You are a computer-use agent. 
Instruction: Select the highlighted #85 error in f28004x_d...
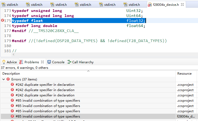[48, 116]
